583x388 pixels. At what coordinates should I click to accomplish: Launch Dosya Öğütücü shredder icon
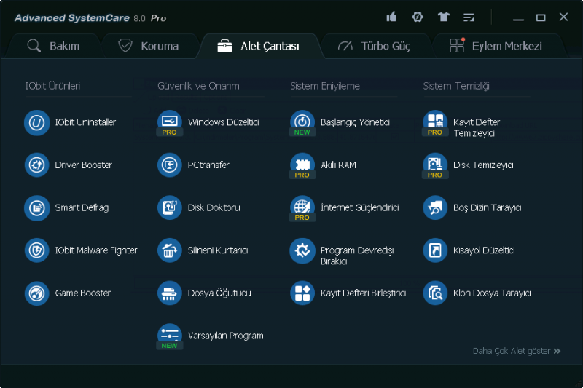click(x=170, y=293)
